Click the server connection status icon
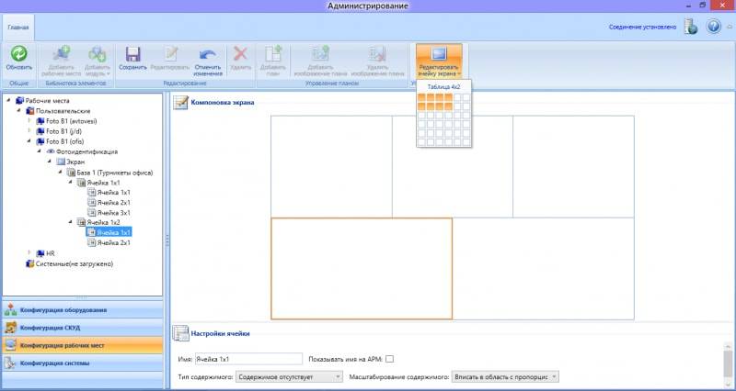Viewport: 736px width, 391px height. (x=690, y=27)
